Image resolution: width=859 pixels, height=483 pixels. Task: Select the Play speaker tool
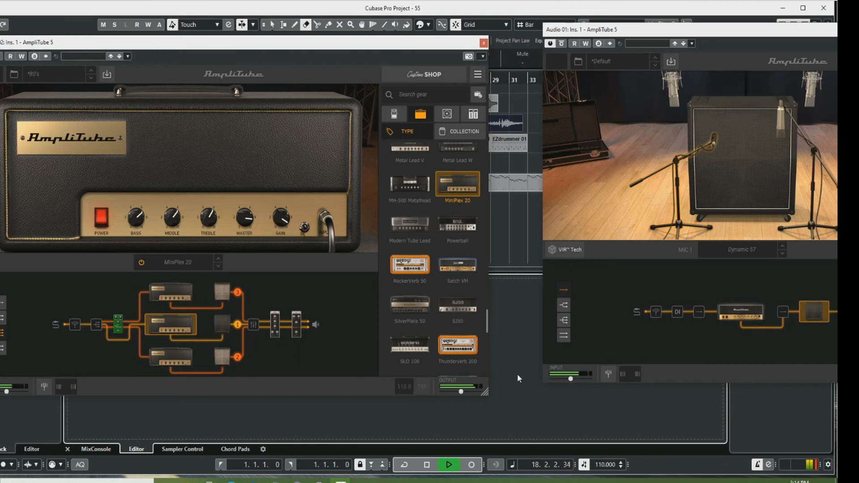tap(395, 25)
